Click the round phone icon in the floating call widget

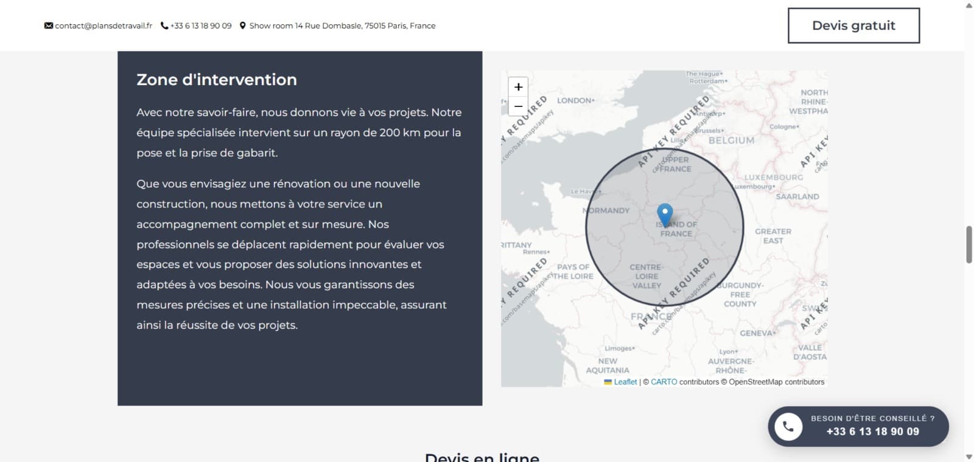click(788, 427)
